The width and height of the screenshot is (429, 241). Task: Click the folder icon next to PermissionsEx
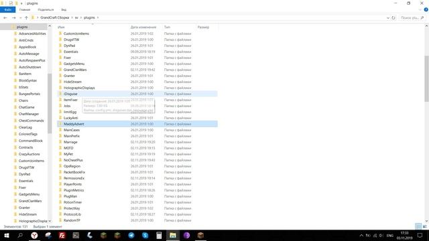(x=60, y=178)
